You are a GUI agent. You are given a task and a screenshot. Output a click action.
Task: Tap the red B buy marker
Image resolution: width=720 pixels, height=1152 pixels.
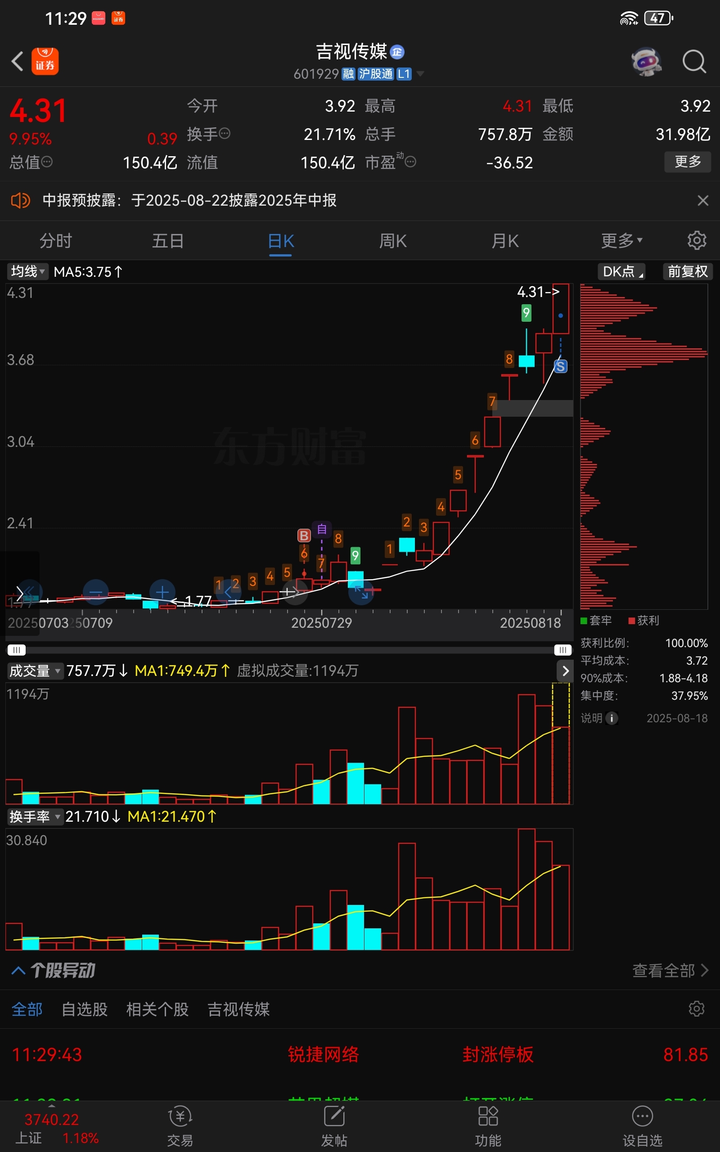[x=304, y=535]
